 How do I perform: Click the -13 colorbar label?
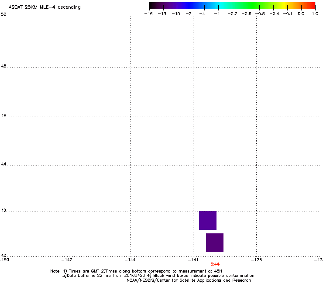pyautogui.click(x=162, y=14)
